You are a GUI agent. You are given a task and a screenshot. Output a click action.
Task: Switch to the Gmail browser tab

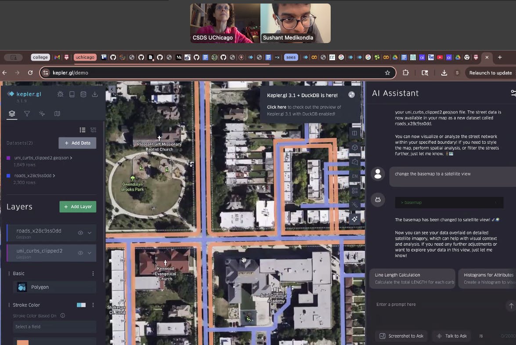[57, 57]
